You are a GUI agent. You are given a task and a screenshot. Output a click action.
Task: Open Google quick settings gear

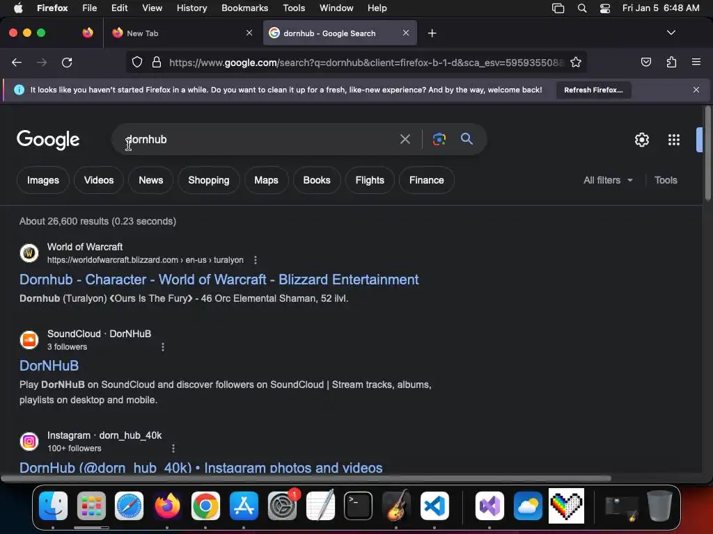[x=641, y=140]
